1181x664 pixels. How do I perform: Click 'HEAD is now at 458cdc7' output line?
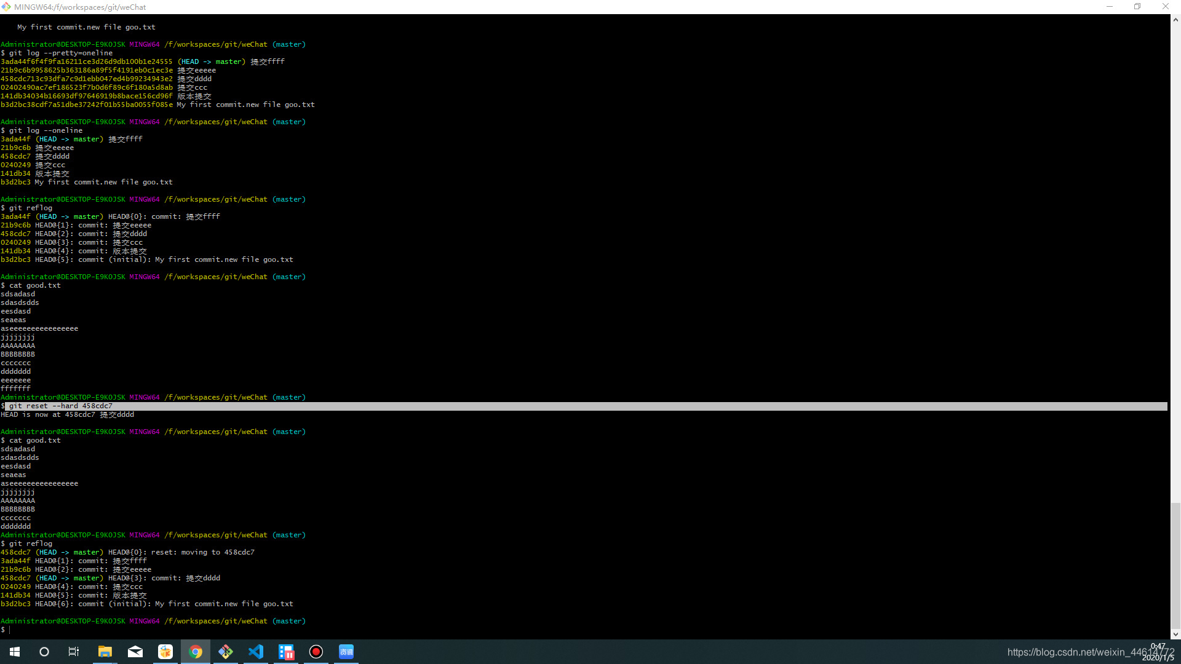[x=68, y=414]
